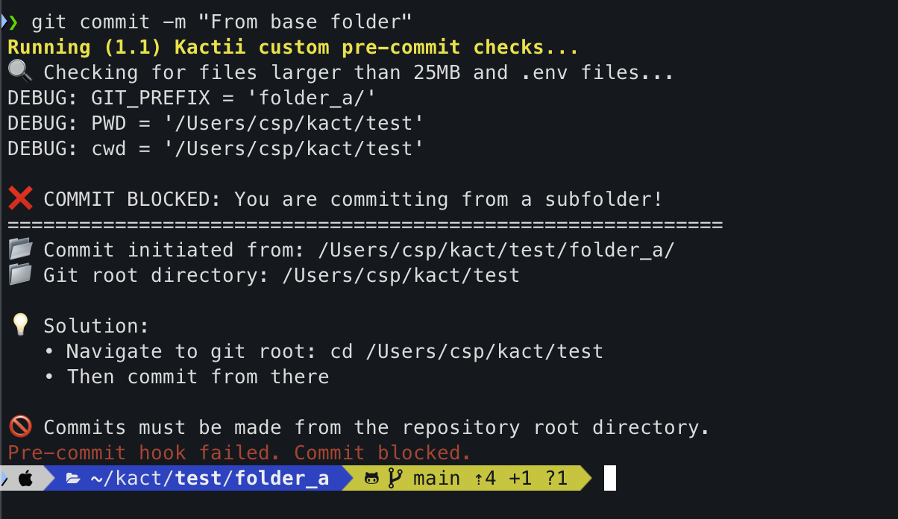Click the open folder icon in prompt path
This screenshot has height=519, width=898.
tap(73, 478)
